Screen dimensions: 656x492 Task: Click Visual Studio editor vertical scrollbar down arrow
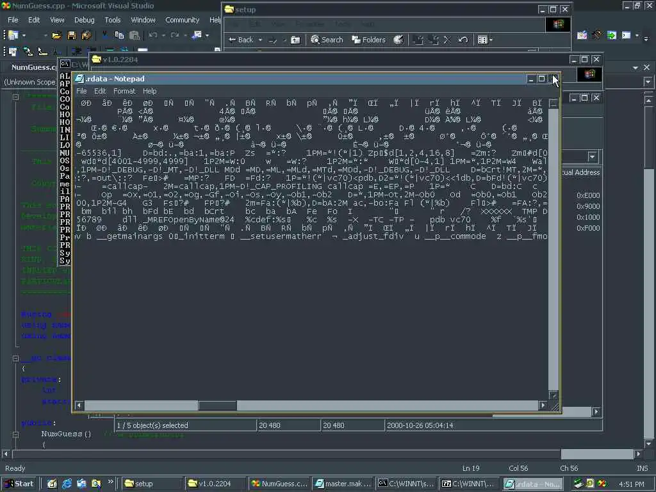[x=648, y=444]
